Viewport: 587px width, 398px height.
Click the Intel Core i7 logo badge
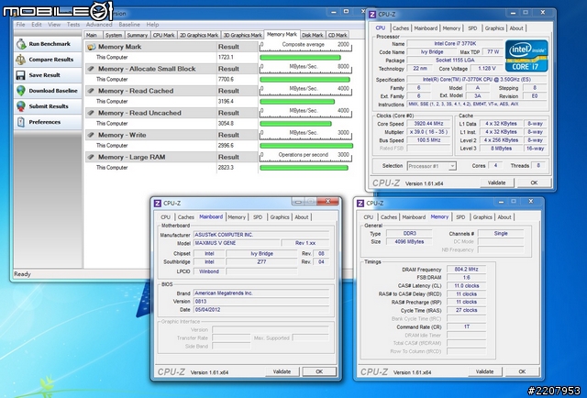tap(526, 56)
